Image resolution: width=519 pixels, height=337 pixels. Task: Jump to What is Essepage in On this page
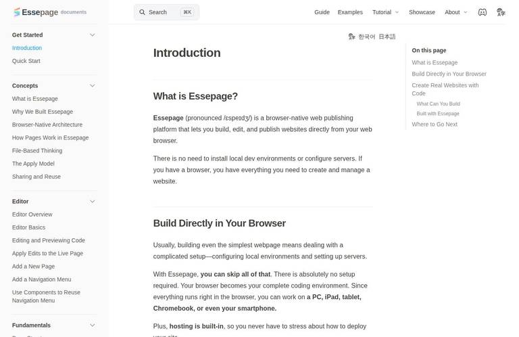435,62
